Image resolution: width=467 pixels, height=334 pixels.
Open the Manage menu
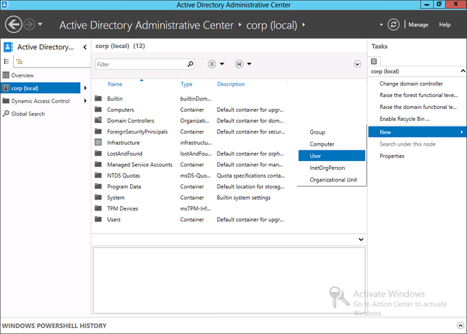(418, 25)
